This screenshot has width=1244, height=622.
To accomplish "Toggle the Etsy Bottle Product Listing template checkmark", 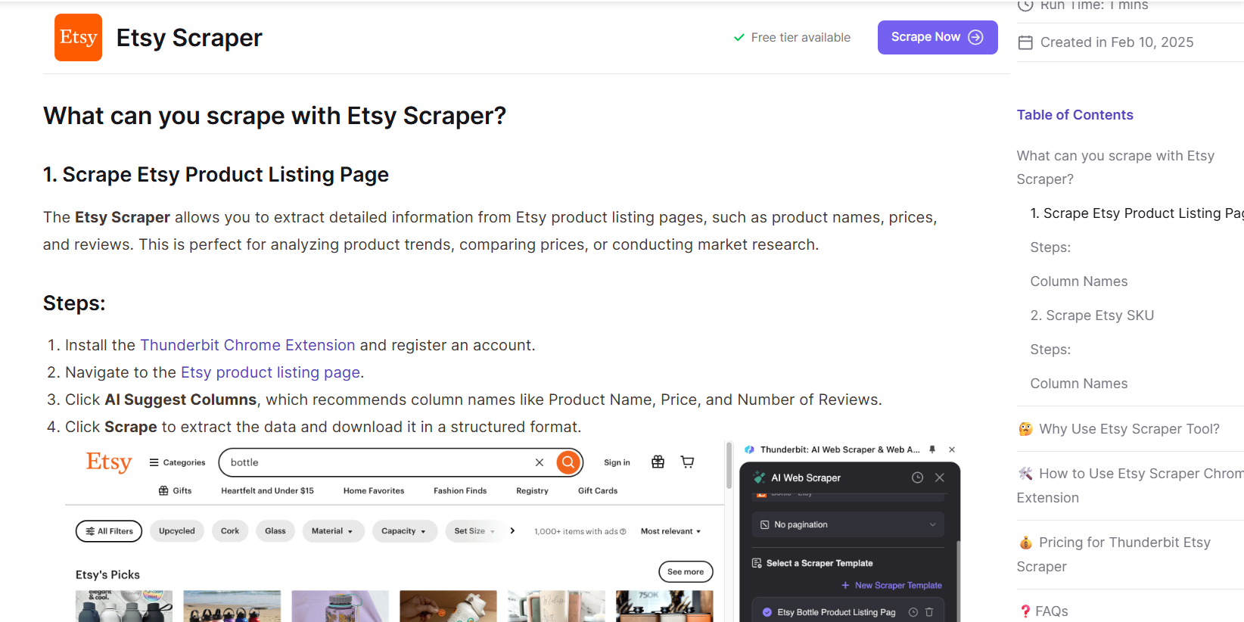I will pyautogui.click(x=767, y=612).
